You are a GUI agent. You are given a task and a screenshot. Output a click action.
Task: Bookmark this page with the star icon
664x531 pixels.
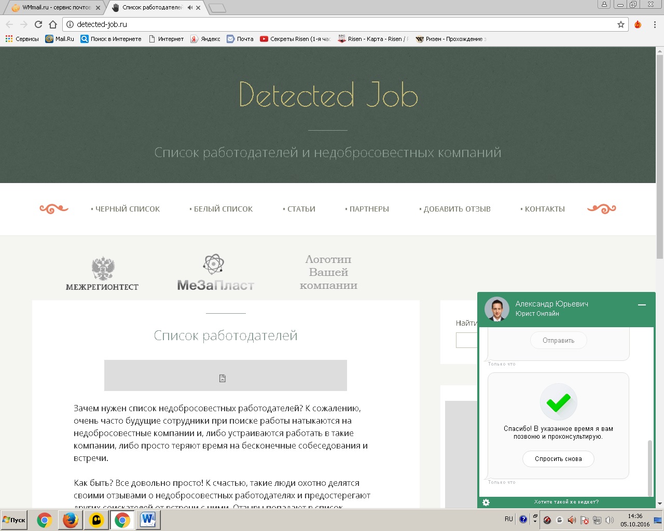pyautogui.click(x=620, y=24)
